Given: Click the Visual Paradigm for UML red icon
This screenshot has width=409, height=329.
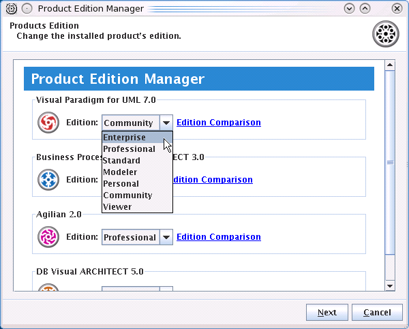Looking at the screenshot, I should click(48, 122).
